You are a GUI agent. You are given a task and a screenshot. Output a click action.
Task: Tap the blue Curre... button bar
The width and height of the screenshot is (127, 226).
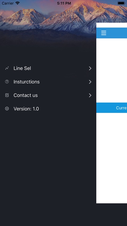coord(112,108)
